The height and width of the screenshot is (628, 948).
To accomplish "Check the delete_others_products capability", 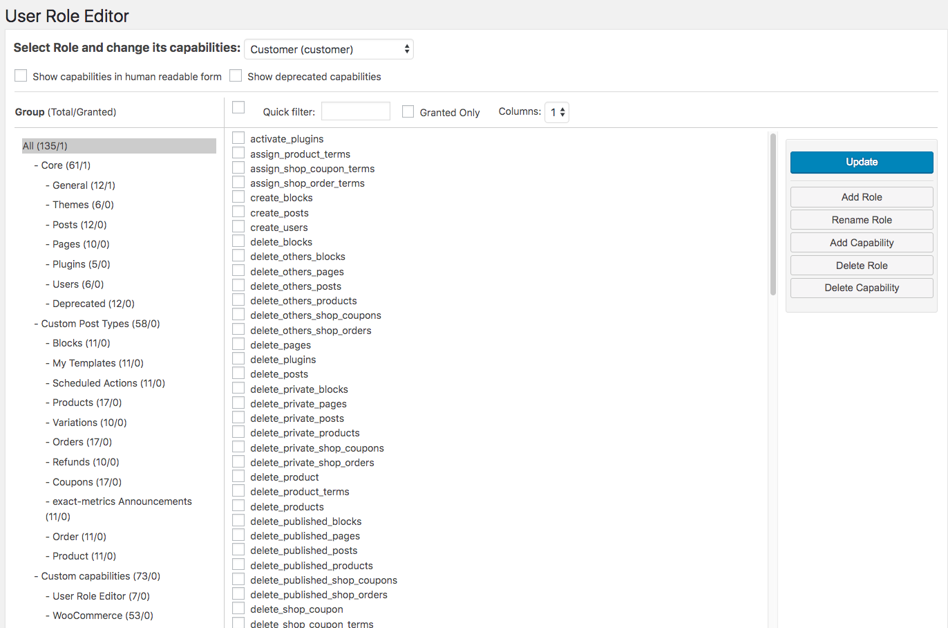I will [x=238, y=299].
